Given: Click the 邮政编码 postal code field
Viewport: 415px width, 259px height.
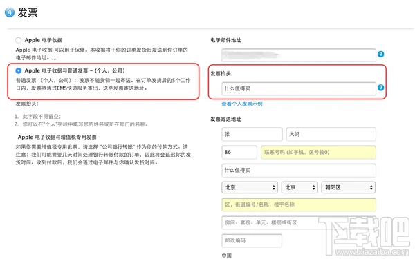Looking at the screenshot, I should coord(252,240).
